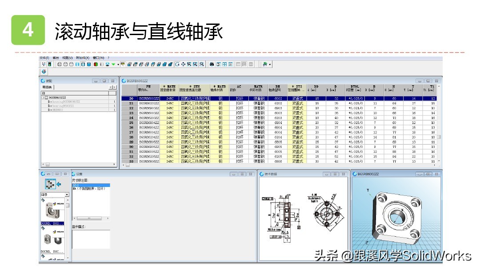The image size is (480, 270).
Task: Open the 附加件(X) menu
Action: pyautogui.click(x=83, y=58)
